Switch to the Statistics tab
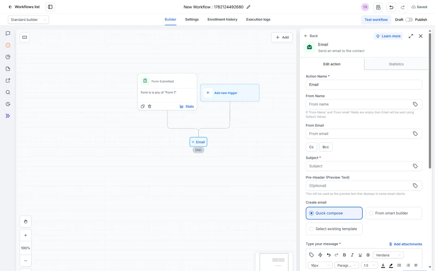Image resolution: width=435 pixels, height=271 pixels. coord(396,64)
